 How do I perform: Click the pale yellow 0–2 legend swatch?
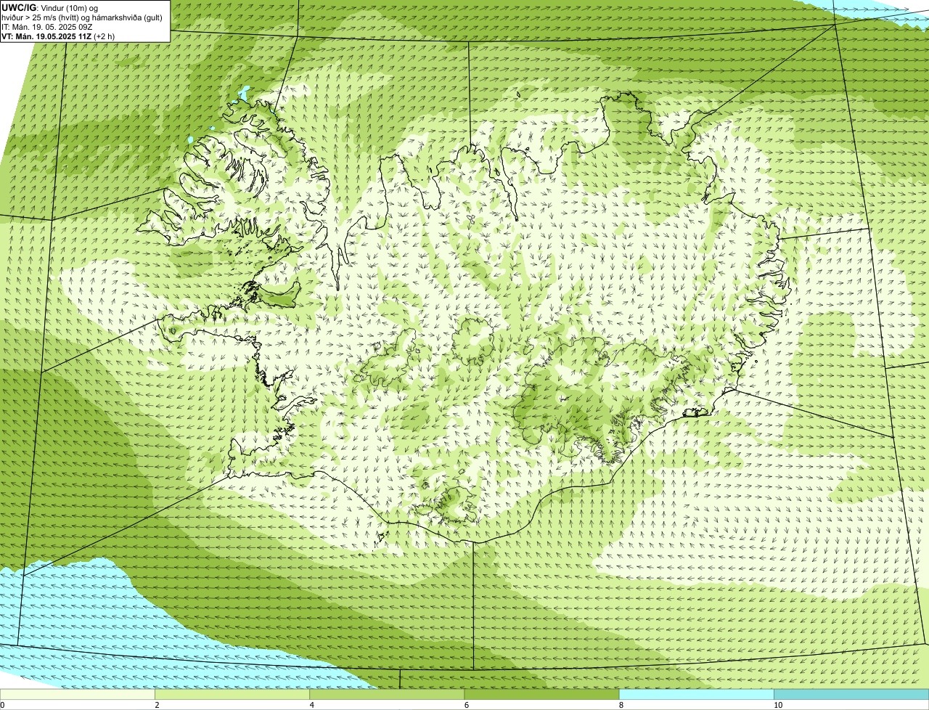(x=78, y=695)
